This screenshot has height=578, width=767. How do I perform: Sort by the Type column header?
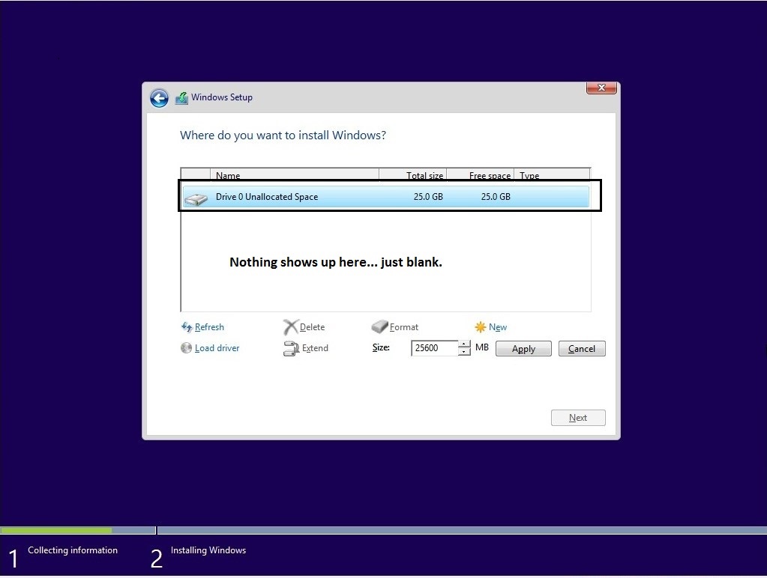pyautogui.click(x=552, y=175)
